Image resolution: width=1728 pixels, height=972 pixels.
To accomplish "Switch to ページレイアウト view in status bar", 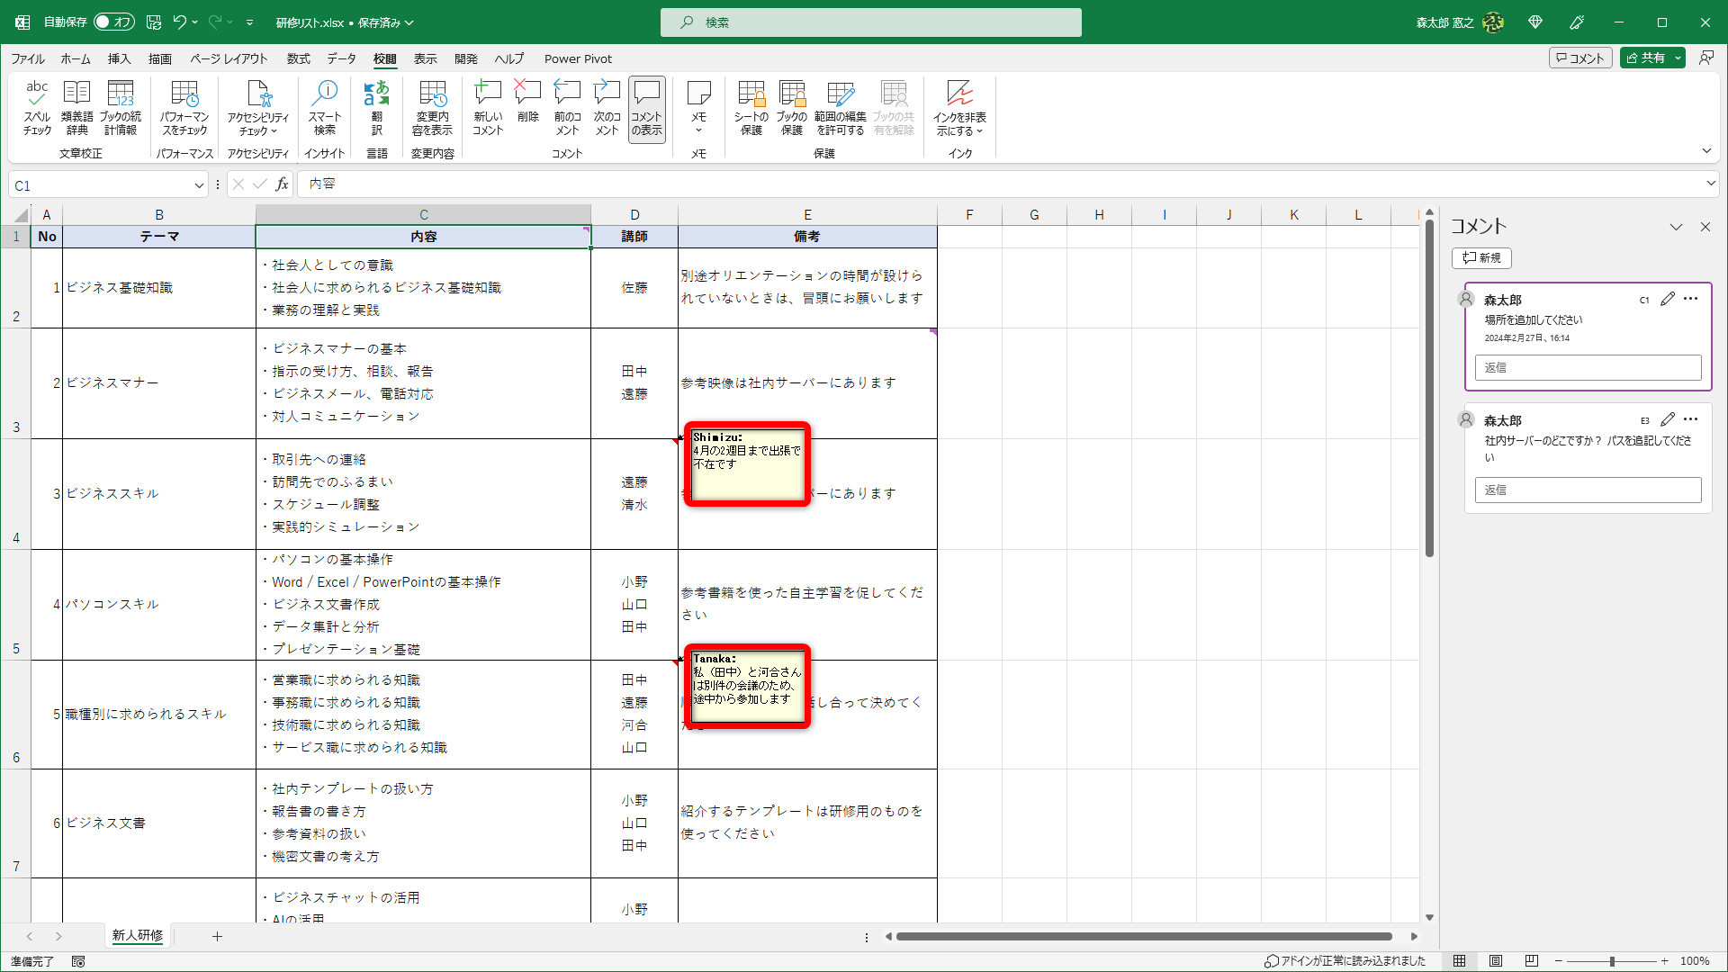I will pos(1497,960).
